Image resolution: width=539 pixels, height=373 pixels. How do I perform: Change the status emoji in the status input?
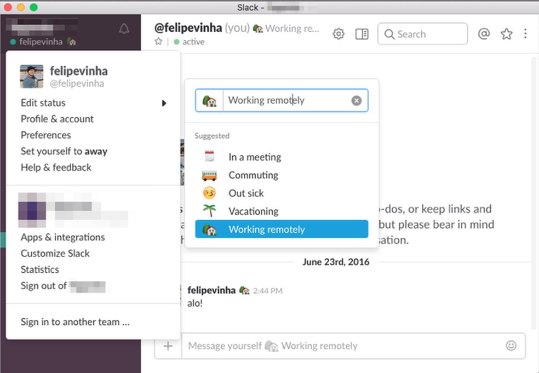210,100
